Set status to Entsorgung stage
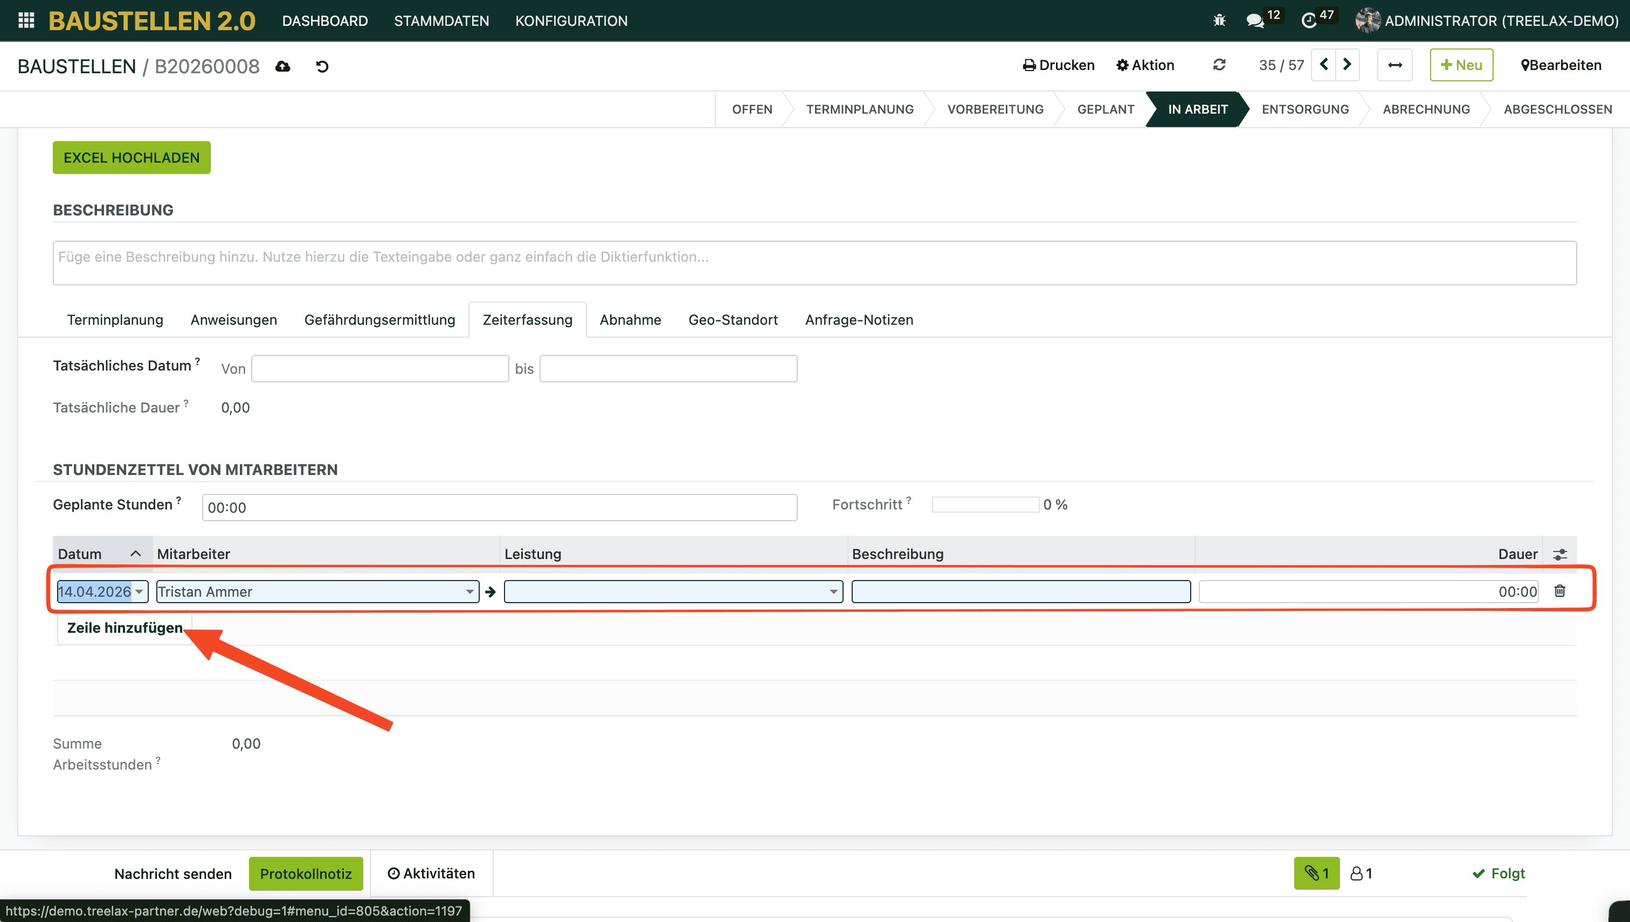This screenshot has width=1630, height=922. point(1305,109)
